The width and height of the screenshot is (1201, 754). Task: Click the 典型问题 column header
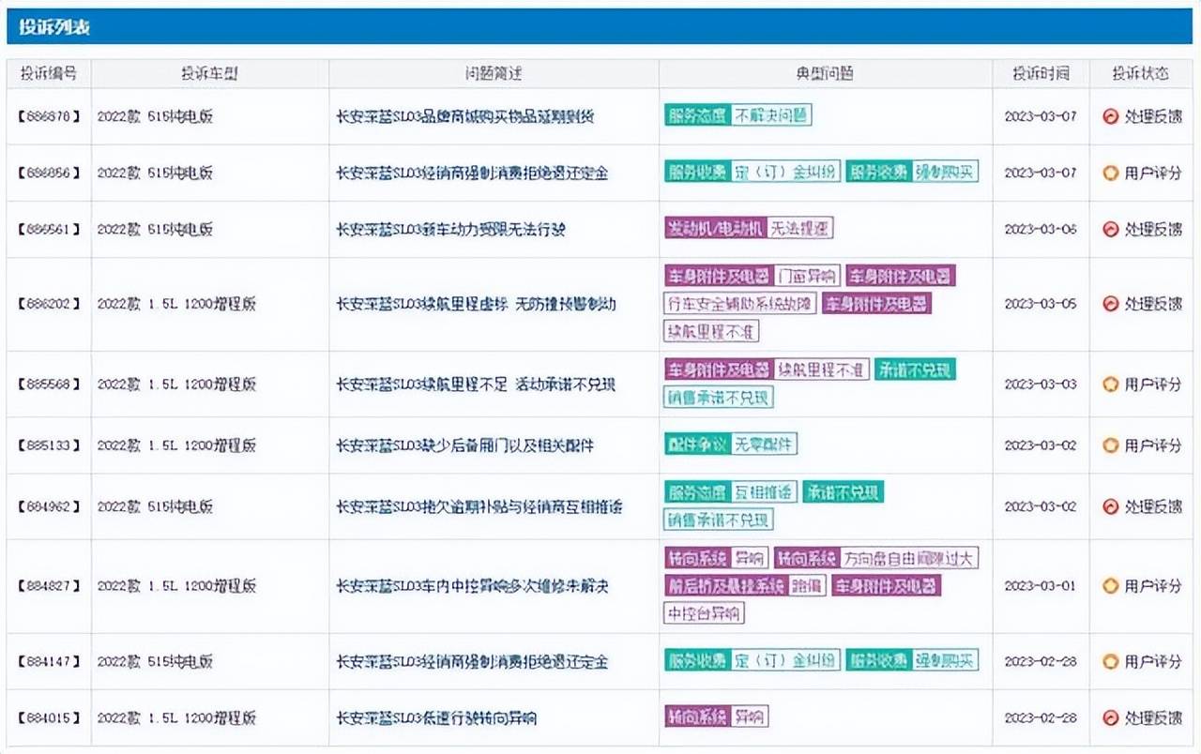[826, 73]
